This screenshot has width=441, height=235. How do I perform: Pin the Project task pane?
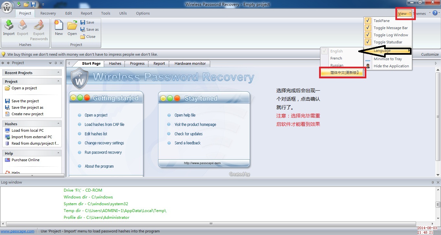pos(56,63)
